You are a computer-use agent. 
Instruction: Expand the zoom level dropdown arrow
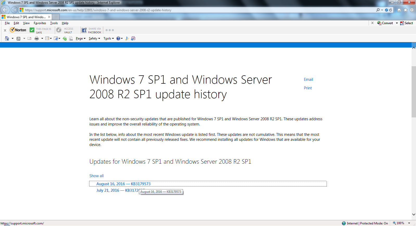click(409, 223)
